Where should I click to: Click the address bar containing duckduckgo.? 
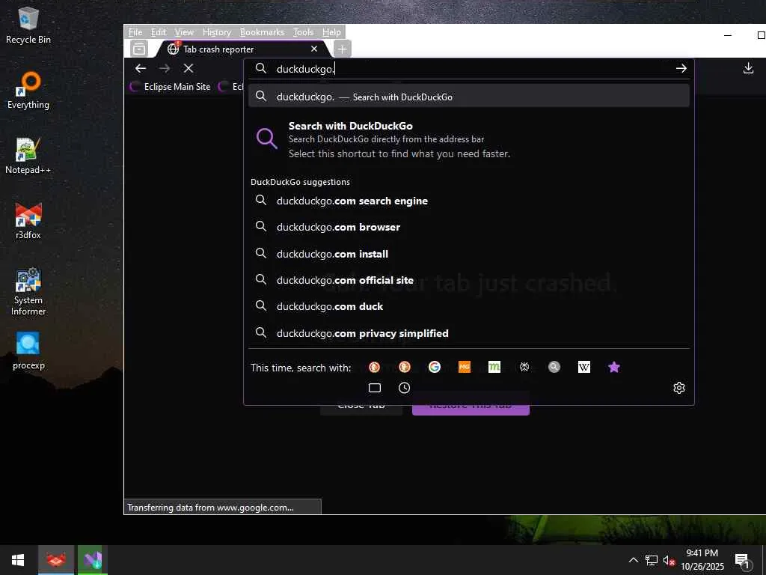point(469,68)
